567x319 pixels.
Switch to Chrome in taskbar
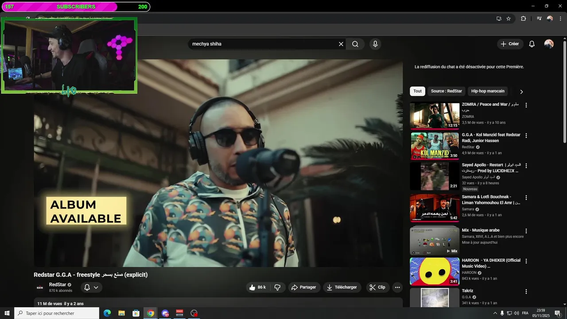(x=151, y=313)
